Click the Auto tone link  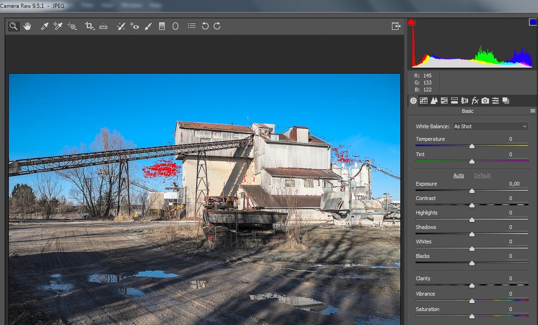(x=459, y=175)
